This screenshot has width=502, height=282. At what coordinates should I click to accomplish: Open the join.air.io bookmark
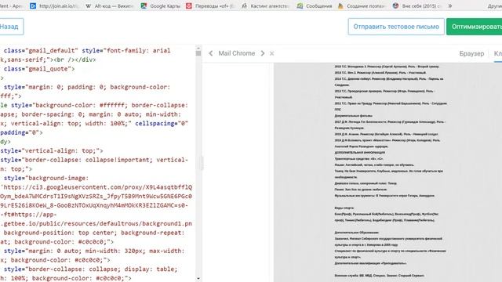[54, 5]
